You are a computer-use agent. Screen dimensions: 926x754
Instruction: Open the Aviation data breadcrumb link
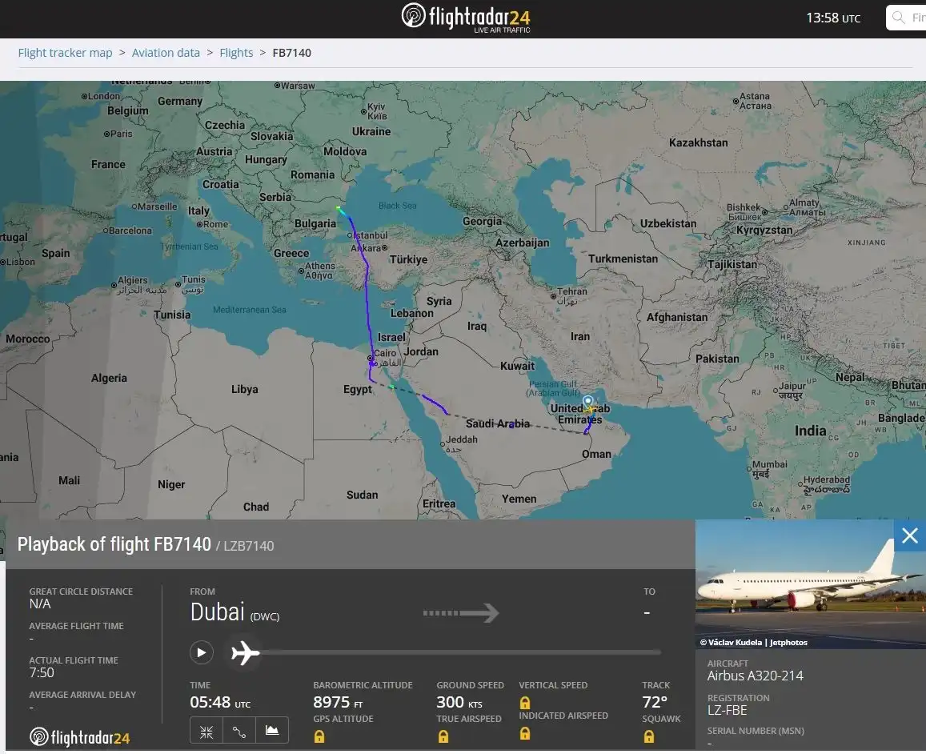(166, 53)
